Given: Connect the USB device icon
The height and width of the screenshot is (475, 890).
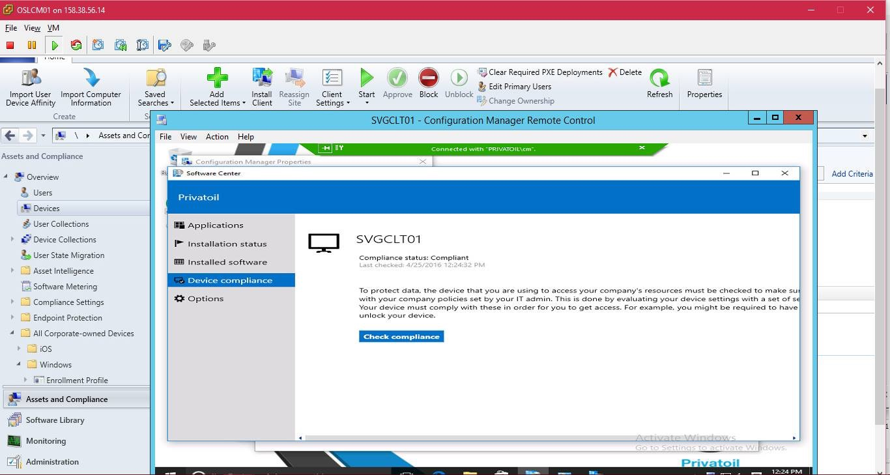Looking at the screenshot, I should pos(209,45).
